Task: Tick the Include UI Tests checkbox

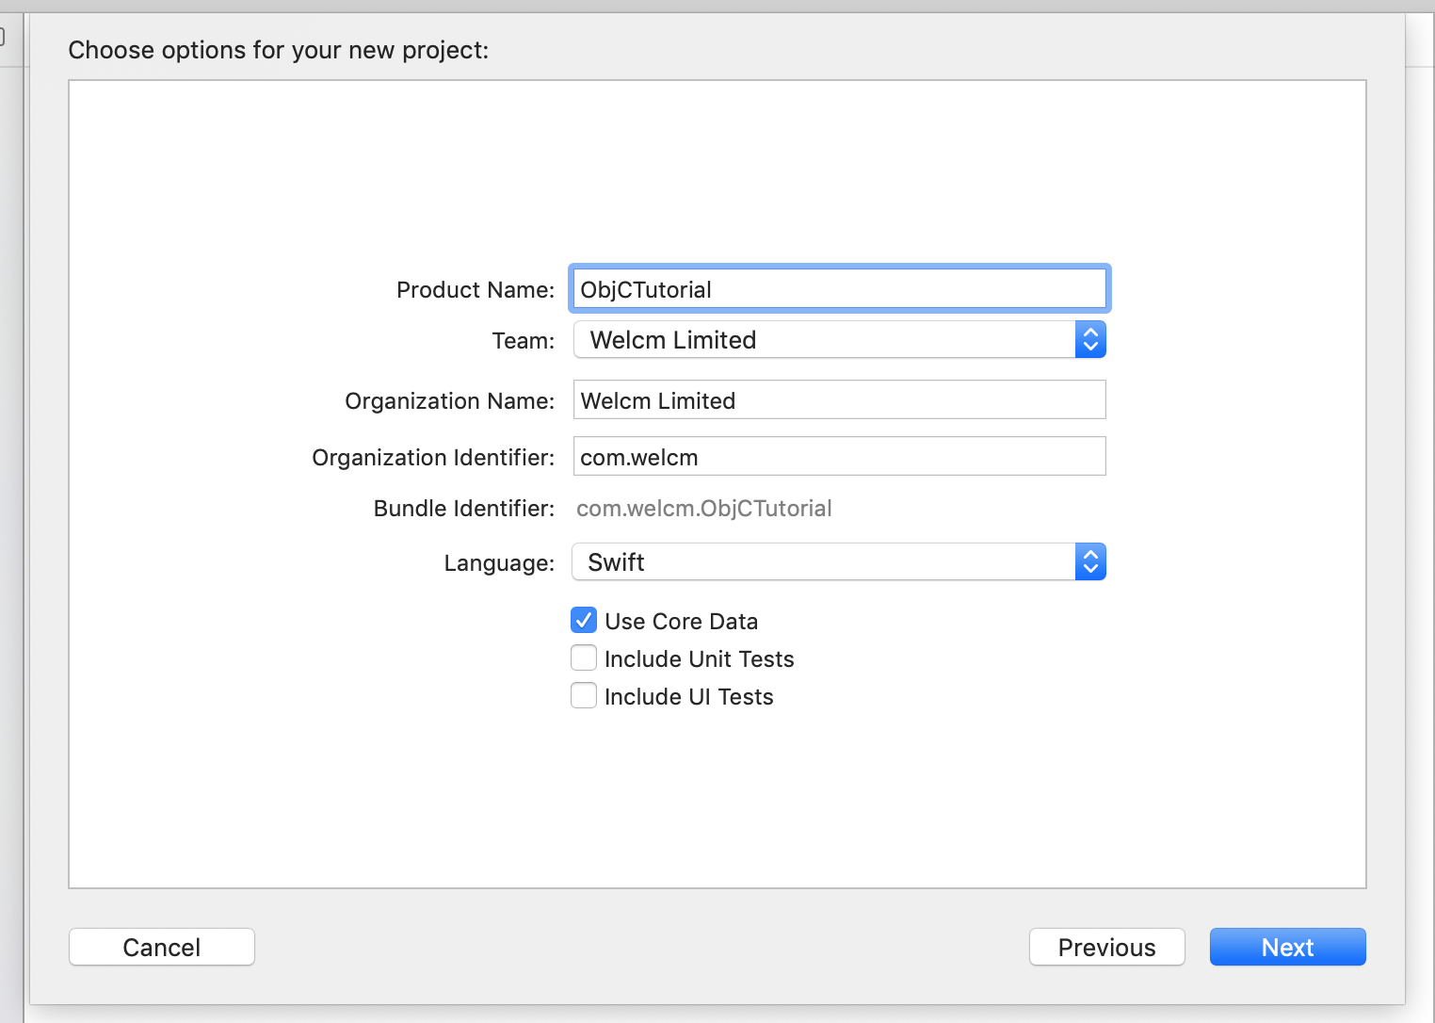Action: [x=584, y=695]
